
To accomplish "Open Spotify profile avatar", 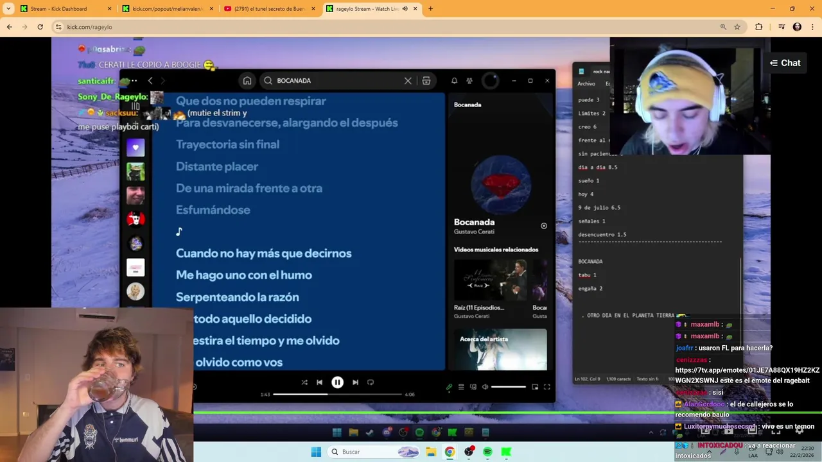I will pyautogui.click(x=490, y=80).
